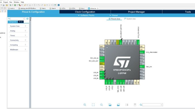Switch to the tim.c editor tab
The image size is (195, 109).
tap(82, 8)
